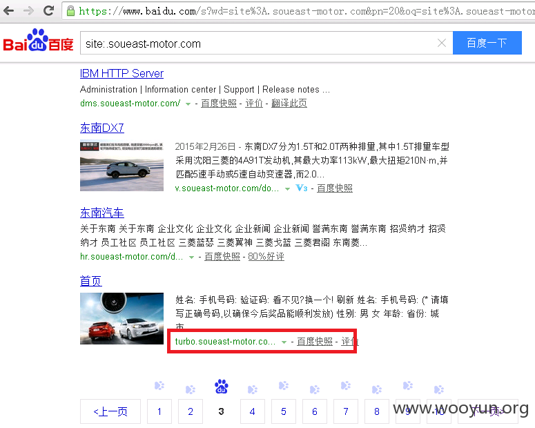
Task: Open 百度快照 for the IBM HTTP Server result
Action: tap(219, 103)
